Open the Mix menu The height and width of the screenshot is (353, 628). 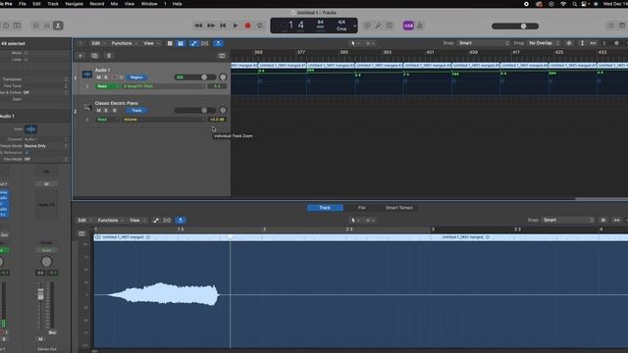[x=114, y=4]
